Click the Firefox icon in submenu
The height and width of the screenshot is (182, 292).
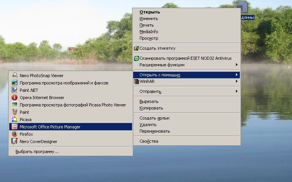tap(15, 134)
